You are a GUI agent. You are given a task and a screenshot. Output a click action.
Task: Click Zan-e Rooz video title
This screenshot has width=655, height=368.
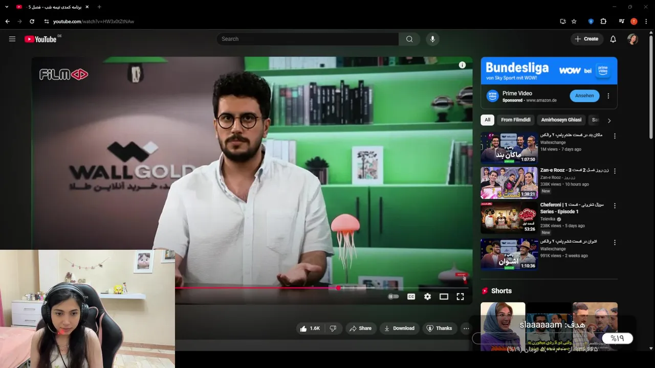pos(575,170)
